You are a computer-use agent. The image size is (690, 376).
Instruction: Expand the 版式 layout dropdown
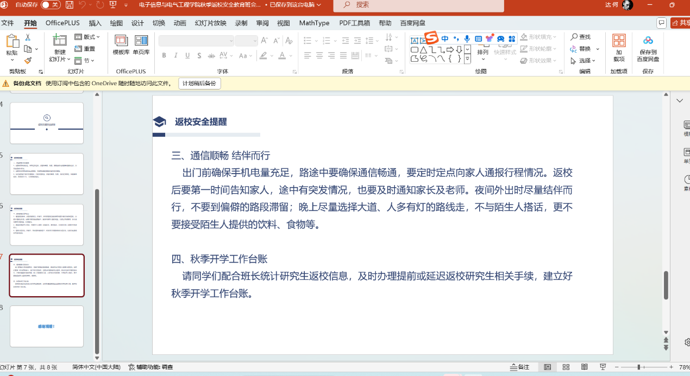point(87,37)
